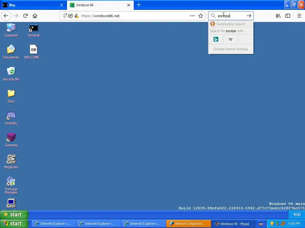This screenshot has width=305, height=228.
Task: Open a new browser tab
Action: click(x=139, y=5)
